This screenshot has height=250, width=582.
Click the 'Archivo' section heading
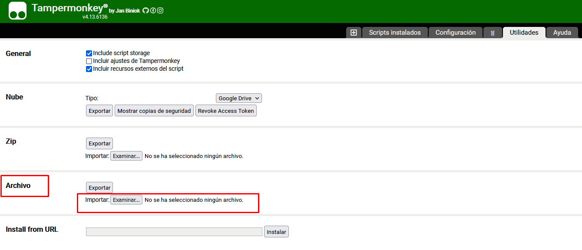(18, 186)
